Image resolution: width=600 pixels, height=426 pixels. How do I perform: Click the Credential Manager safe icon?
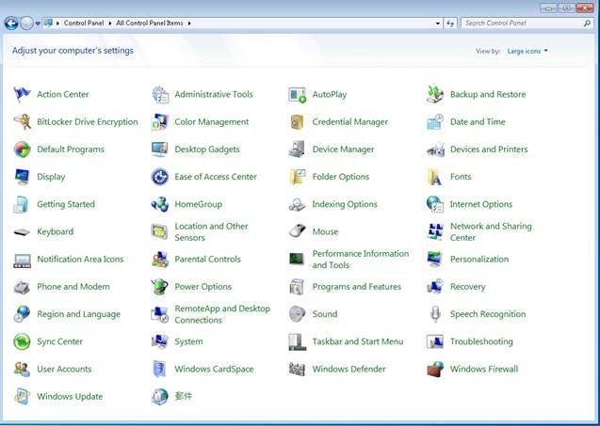click(298, 122)
